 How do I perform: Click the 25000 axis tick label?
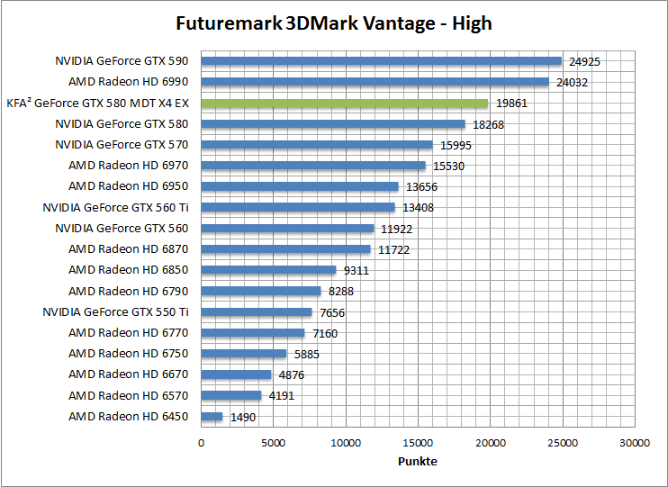point(563,443)
